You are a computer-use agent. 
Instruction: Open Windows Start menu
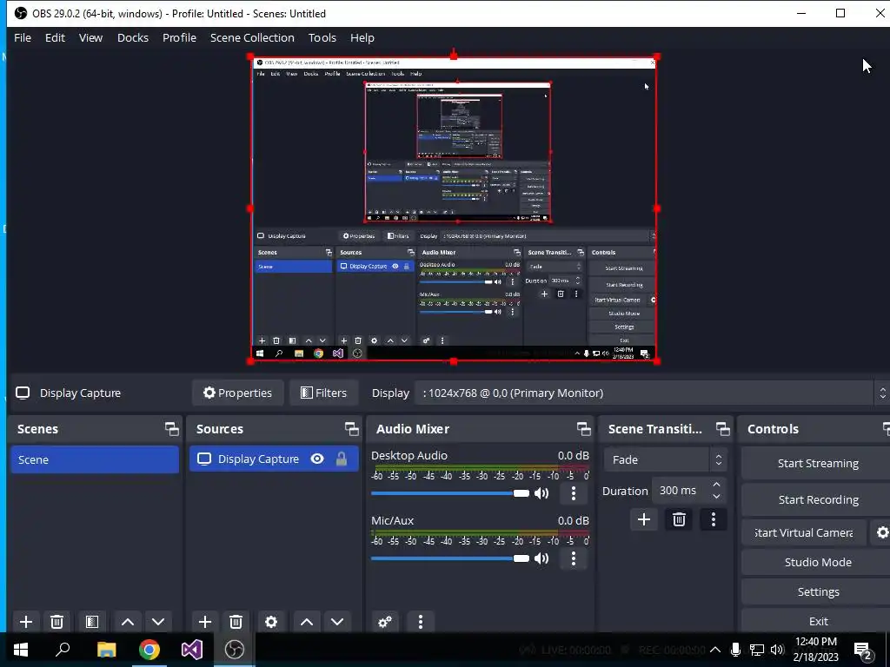pyautogui.click(x=21, y=650)
